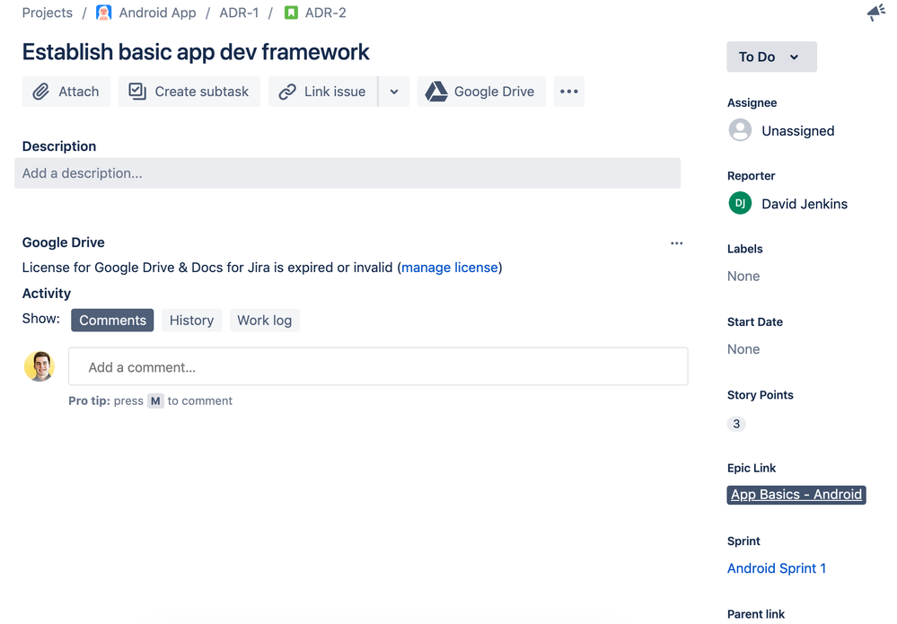Click the issue title Establish basic app dev framework
The image size is (897, 624).
pos(196,52)
